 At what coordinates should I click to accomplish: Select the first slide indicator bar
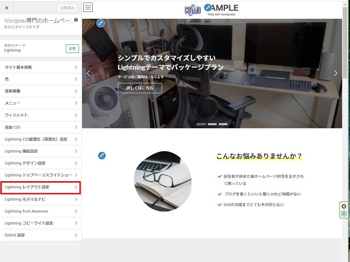[201, 124]
